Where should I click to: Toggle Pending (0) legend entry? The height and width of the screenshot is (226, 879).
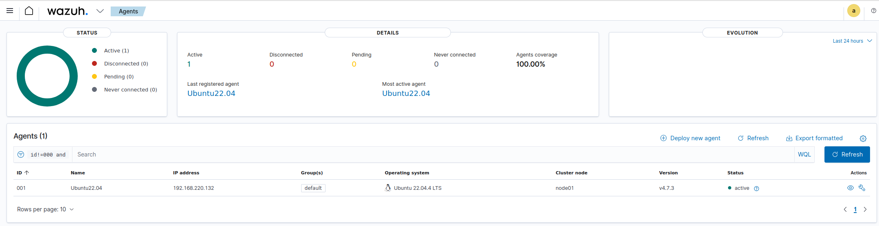tap(119, 76)
